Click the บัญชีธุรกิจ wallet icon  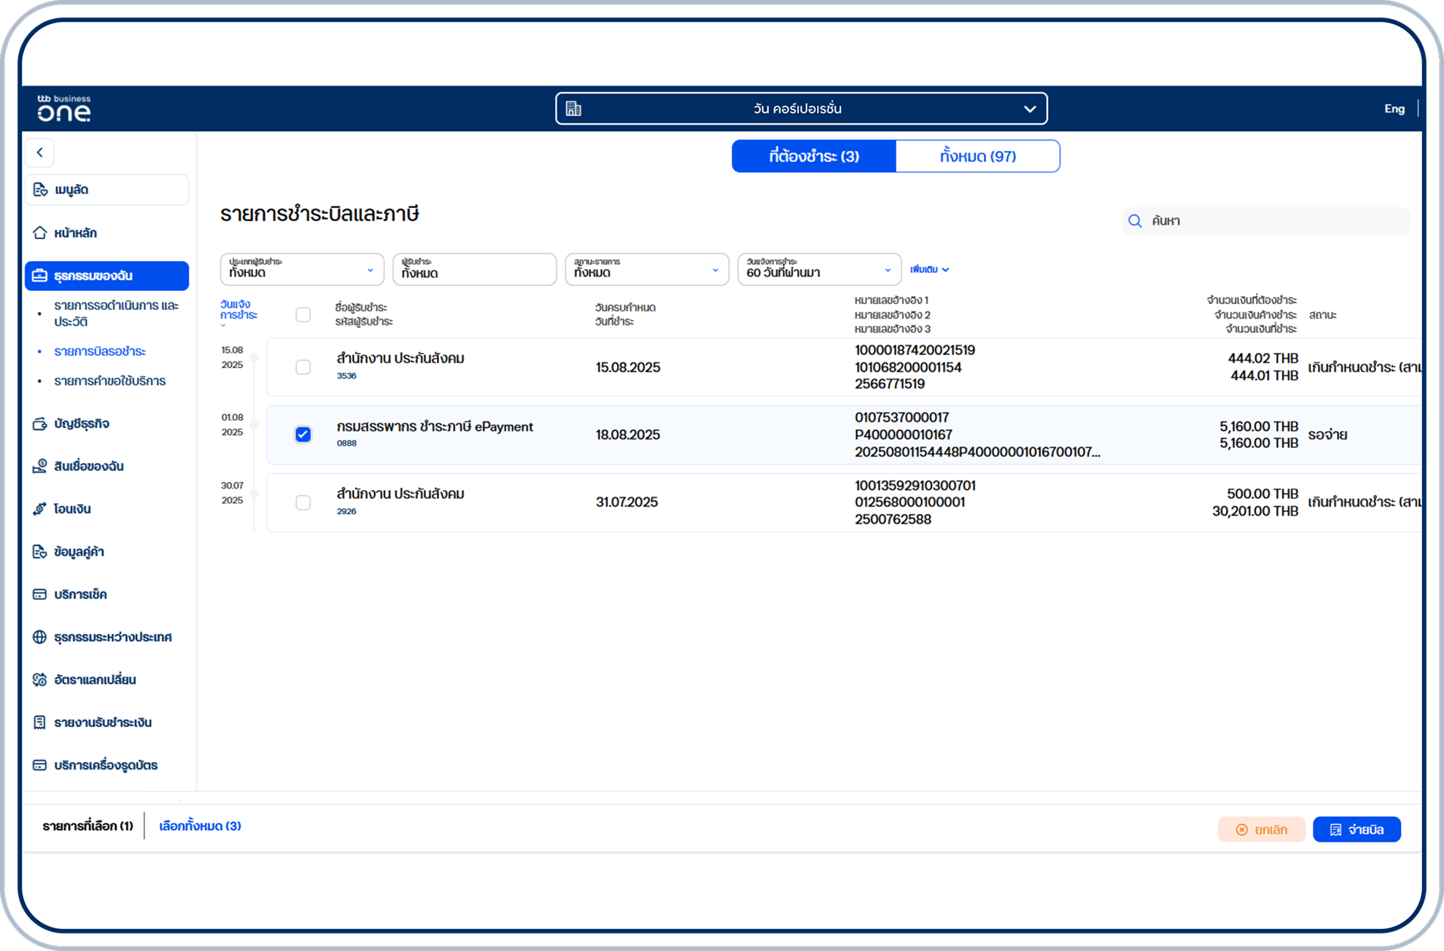click(x=40, y=424)
